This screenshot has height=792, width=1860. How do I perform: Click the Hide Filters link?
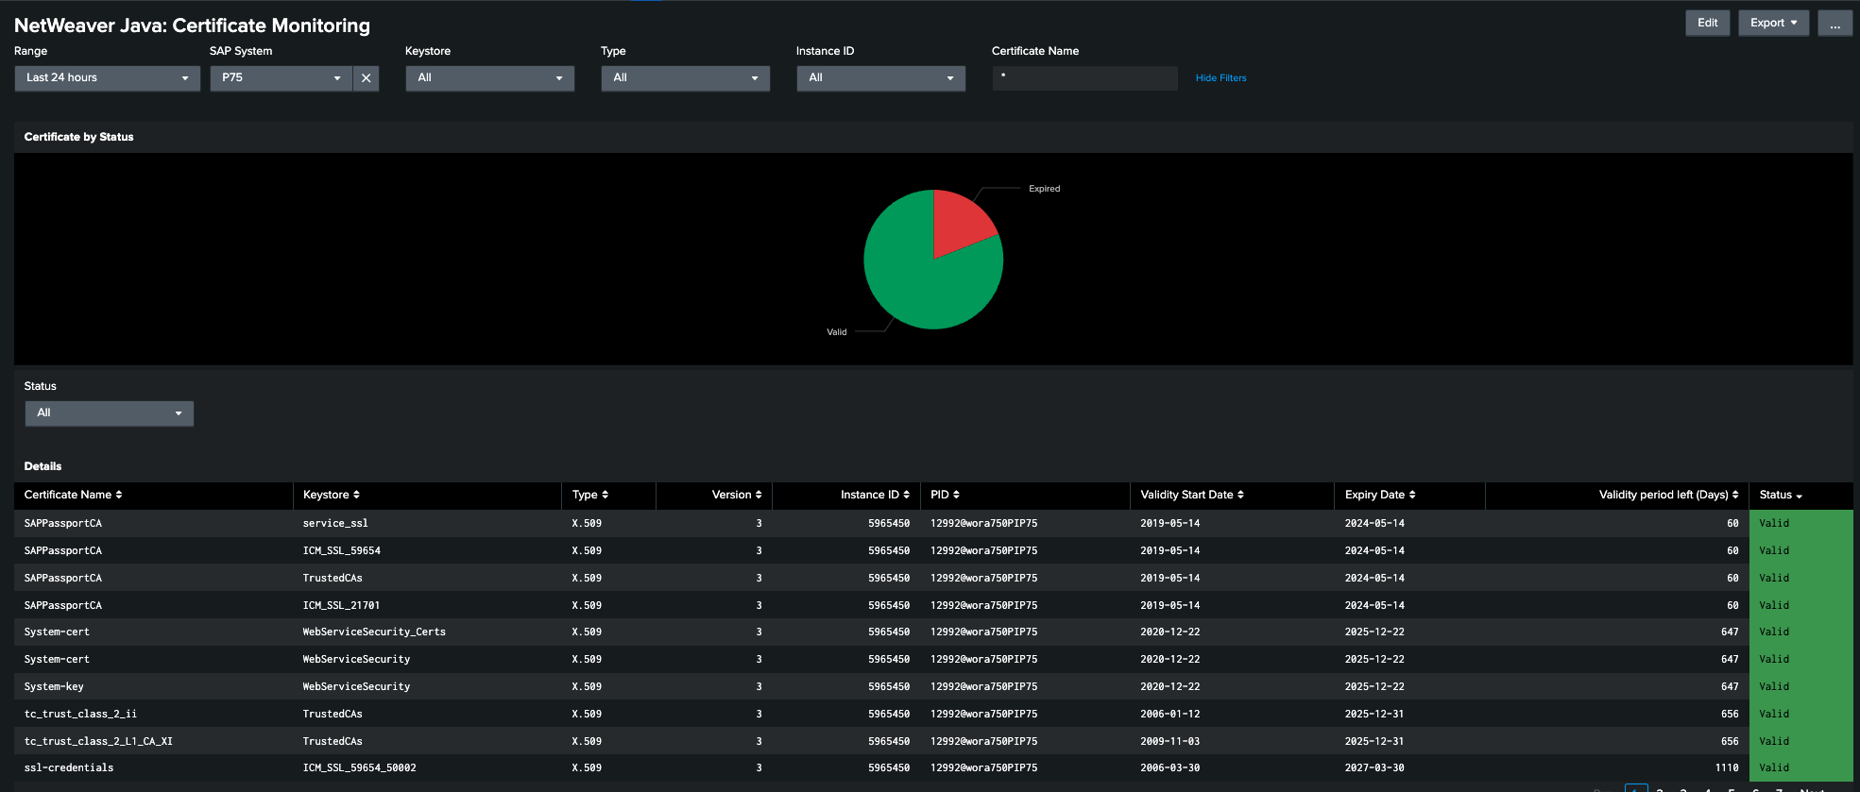coord(1220,78)
